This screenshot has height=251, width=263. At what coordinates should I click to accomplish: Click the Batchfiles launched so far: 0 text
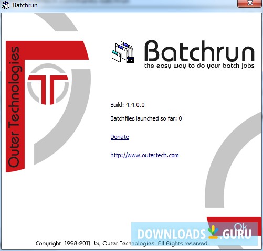[146, 118]
